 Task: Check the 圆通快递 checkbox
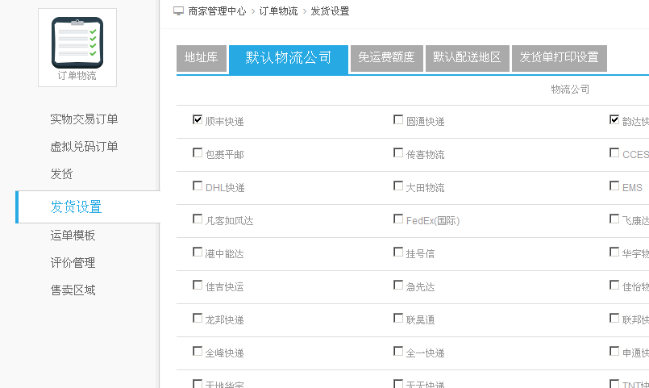coord(398,119)
